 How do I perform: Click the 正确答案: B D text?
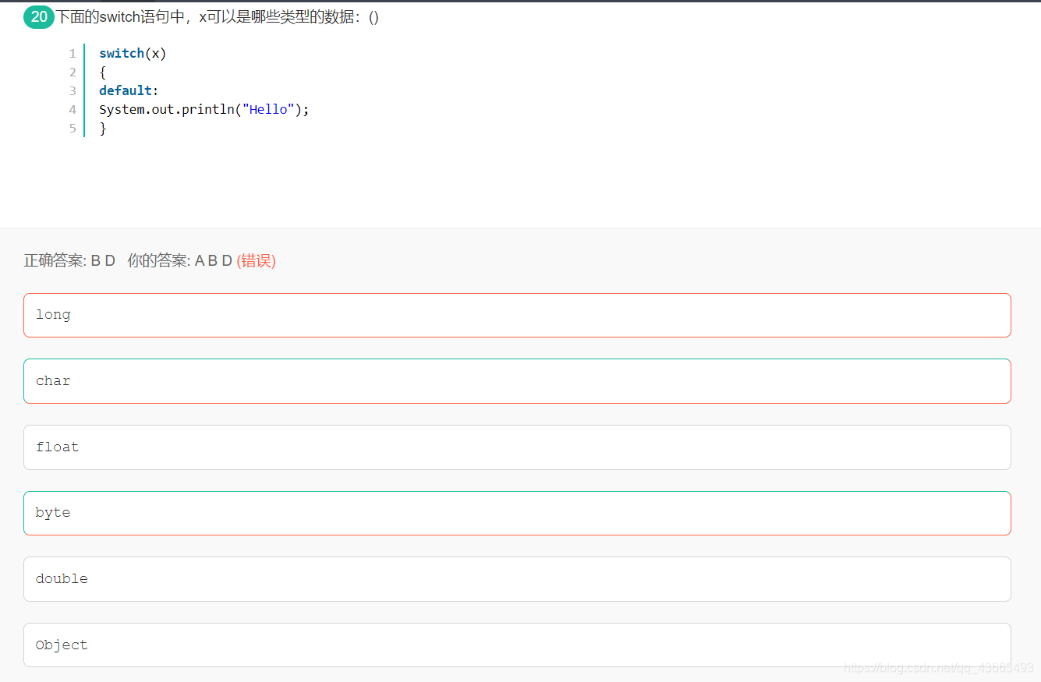click(x=69, y=260)
